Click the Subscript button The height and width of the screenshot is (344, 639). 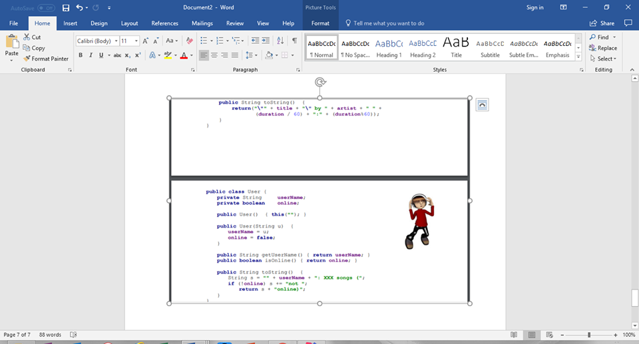coord(128,55)
